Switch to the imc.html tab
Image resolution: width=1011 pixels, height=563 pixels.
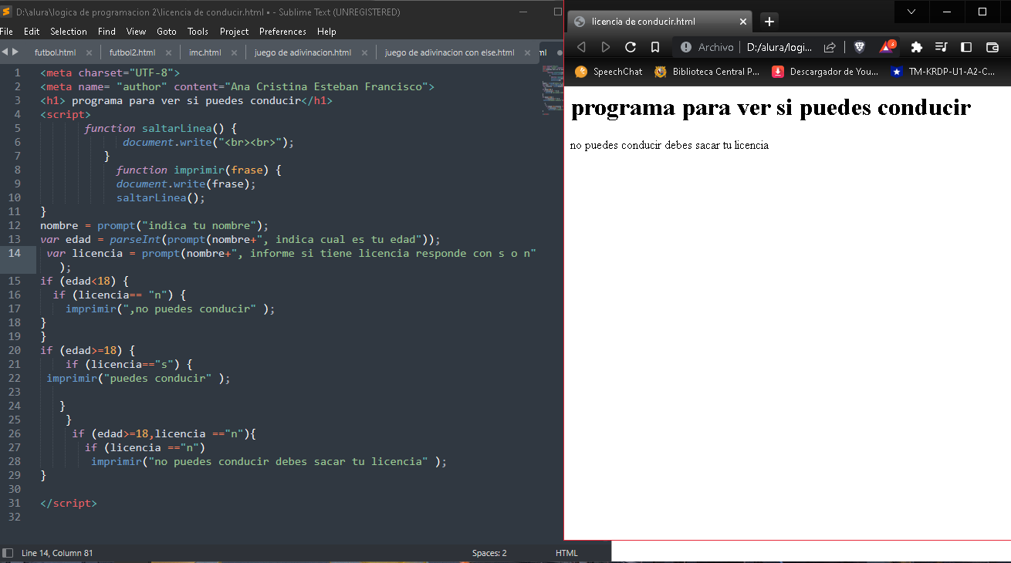(x=205, y=52)
